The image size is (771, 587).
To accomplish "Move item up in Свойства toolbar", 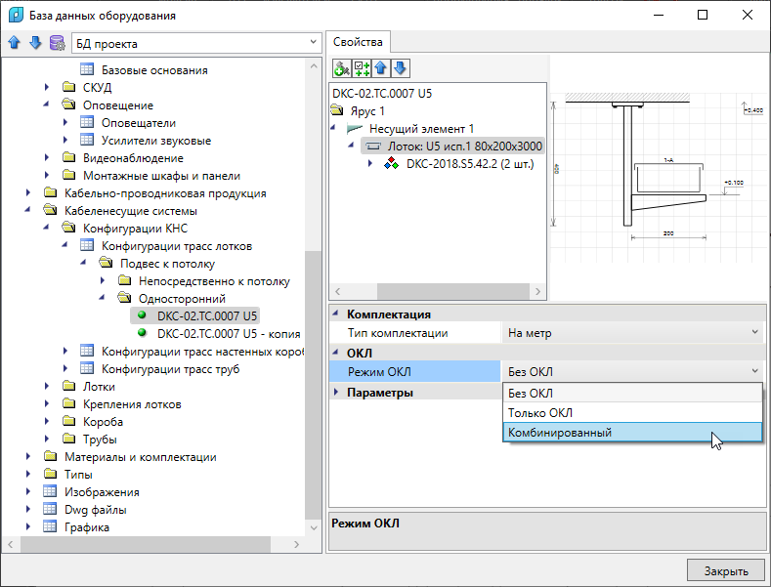I will pos(381,68).
